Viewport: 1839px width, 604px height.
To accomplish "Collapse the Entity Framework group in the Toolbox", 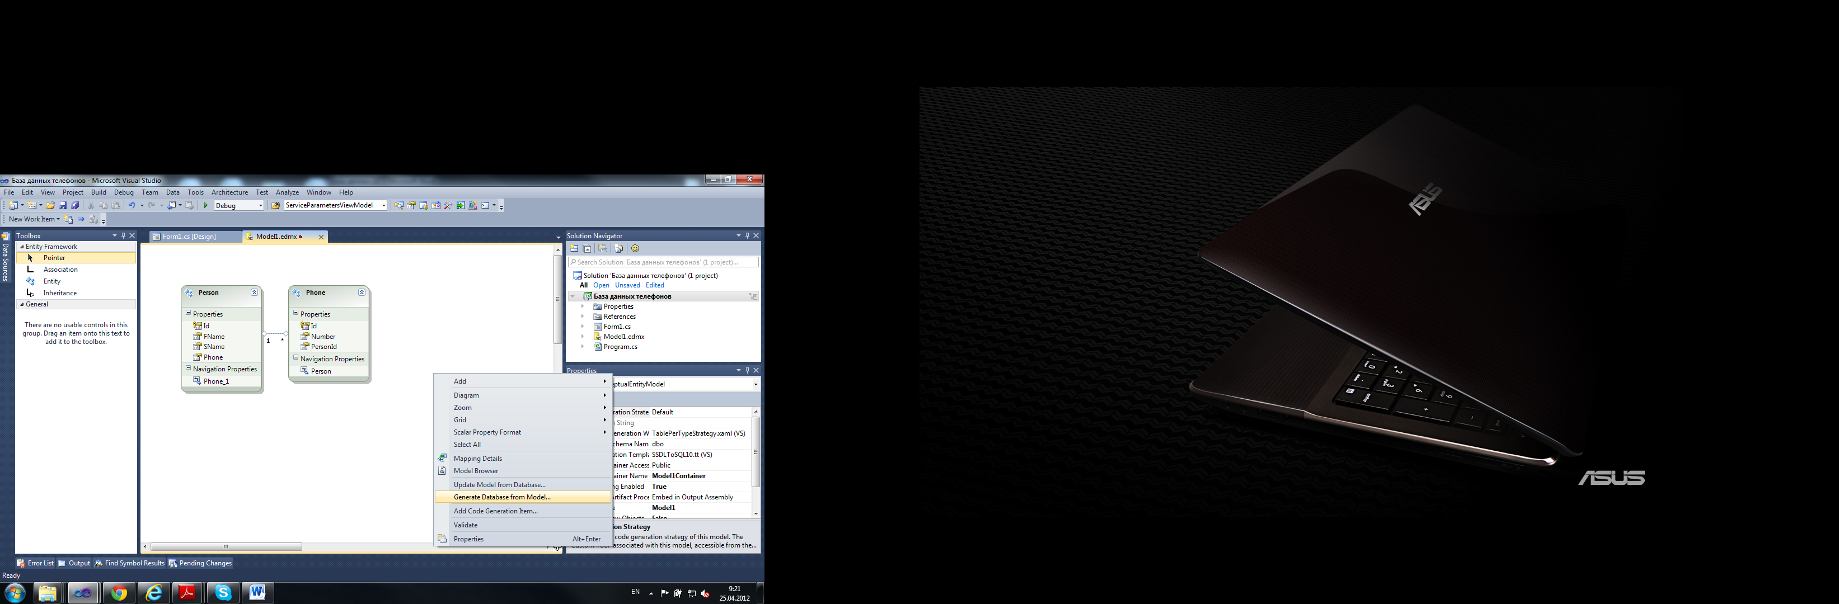I will [21, 247].
